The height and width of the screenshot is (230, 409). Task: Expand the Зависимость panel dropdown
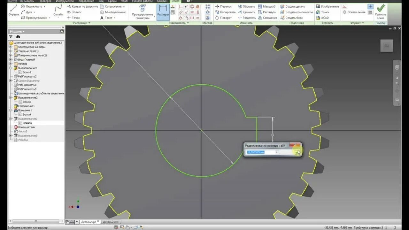tap(179, 23)
